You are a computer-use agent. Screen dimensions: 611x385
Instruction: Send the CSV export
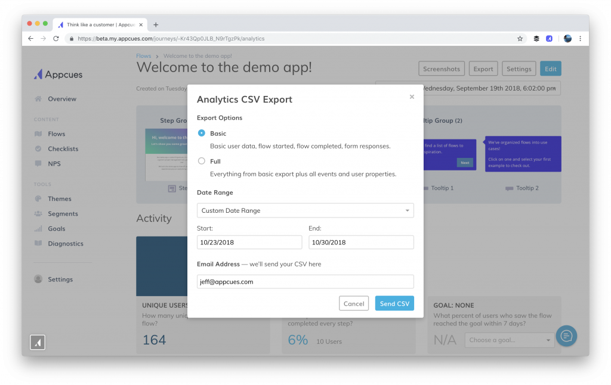point(394,303)
